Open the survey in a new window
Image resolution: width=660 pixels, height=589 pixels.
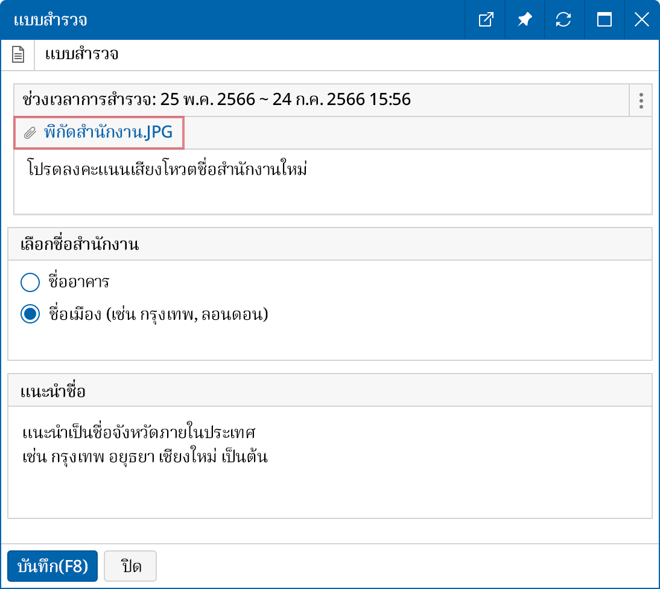coord(485,19)
